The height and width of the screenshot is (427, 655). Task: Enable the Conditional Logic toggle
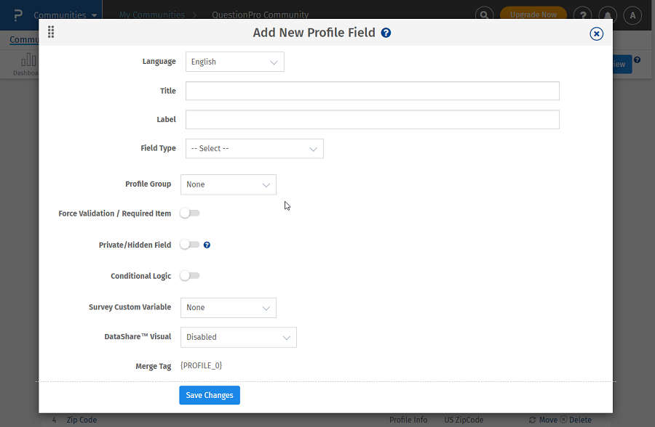pyautogui.click(x=189, y=276)
